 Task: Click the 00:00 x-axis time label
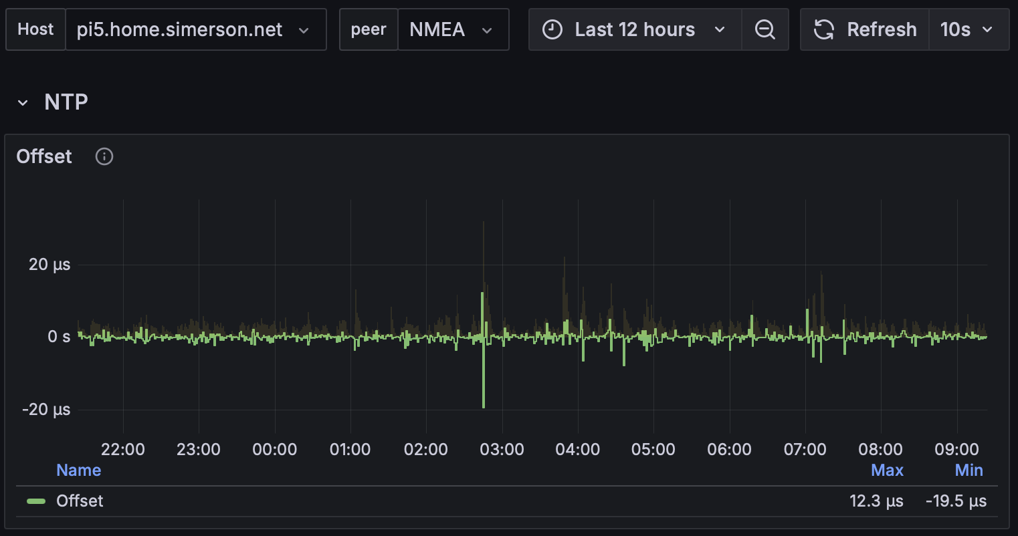point(275,449)
